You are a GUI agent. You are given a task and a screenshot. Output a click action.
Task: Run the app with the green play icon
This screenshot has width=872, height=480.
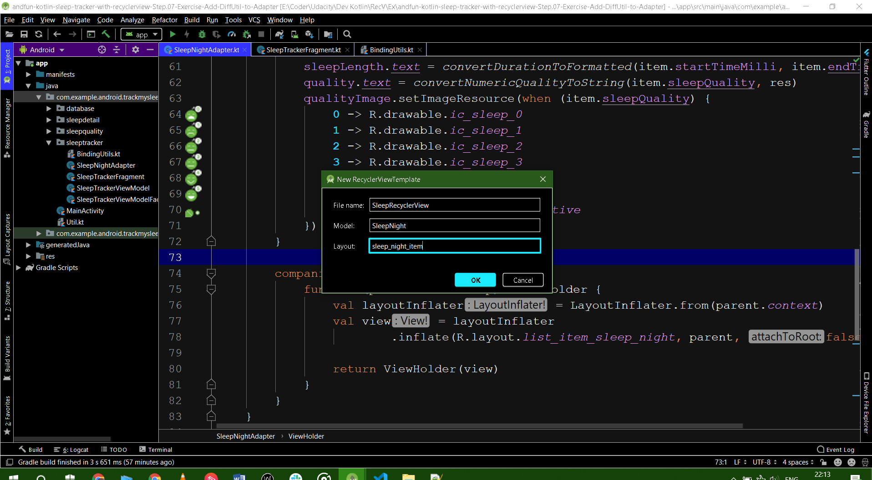click(x=172, y=34)
